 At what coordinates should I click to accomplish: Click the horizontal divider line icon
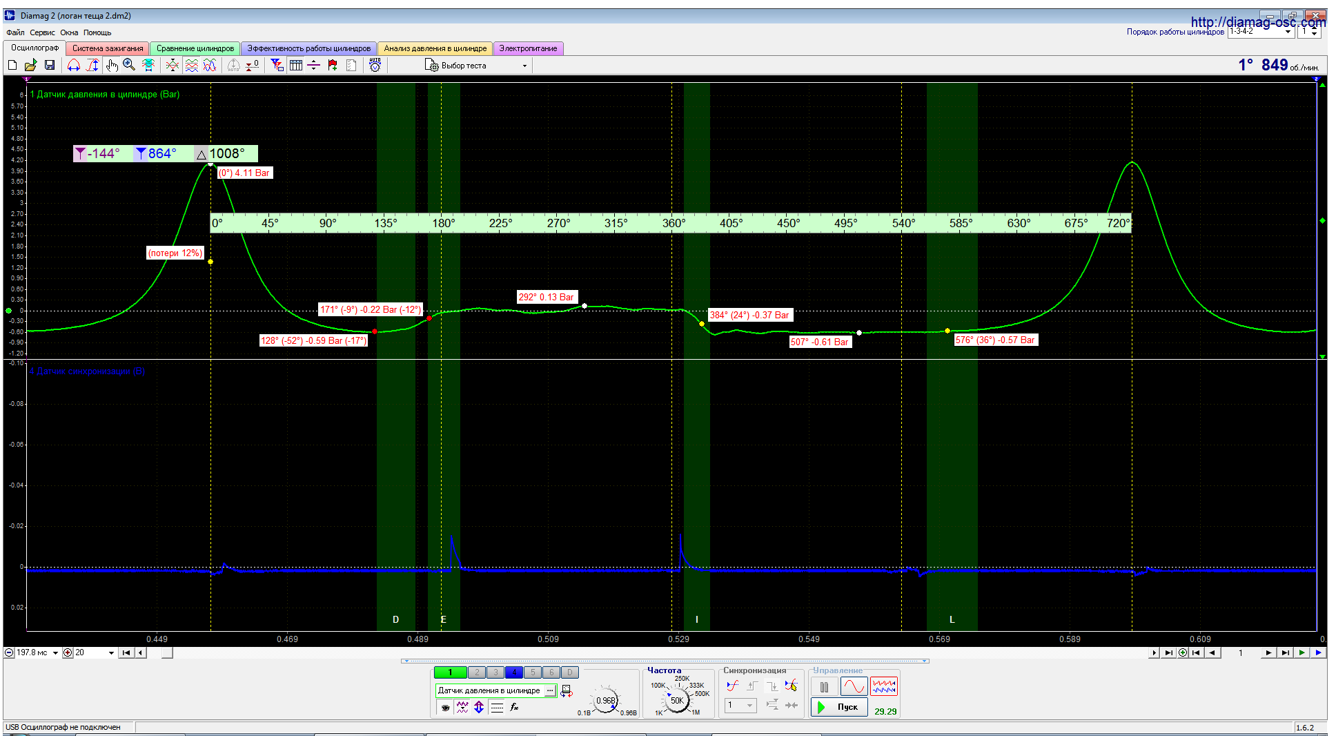point(314,65)
